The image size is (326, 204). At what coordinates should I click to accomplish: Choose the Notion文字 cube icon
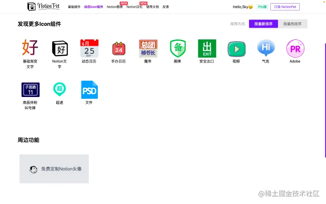click(60, 49)
